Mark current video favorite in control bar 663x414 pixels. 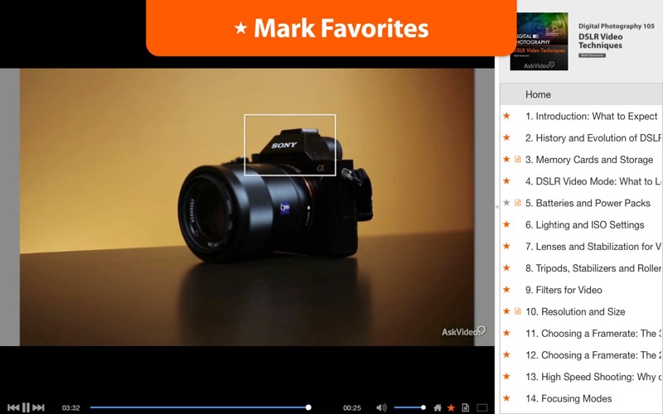tap(451, 407)
